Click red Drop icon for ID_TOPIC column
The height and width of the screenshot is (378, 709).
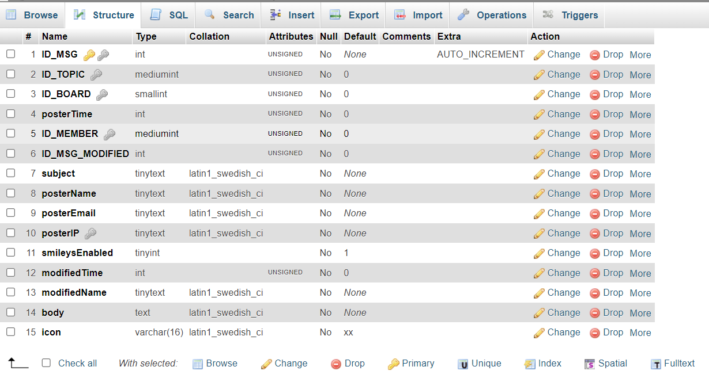coord(595,75)
